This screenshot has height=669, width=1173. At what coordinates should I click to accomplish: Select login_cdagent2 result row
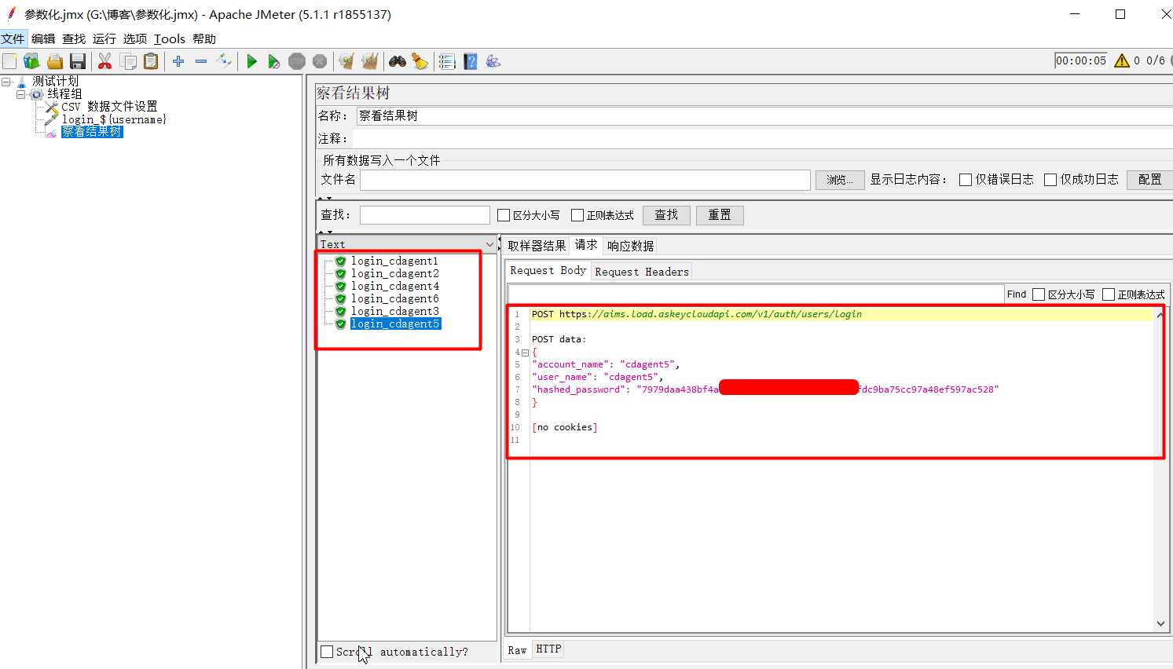[x=394, y=273]
